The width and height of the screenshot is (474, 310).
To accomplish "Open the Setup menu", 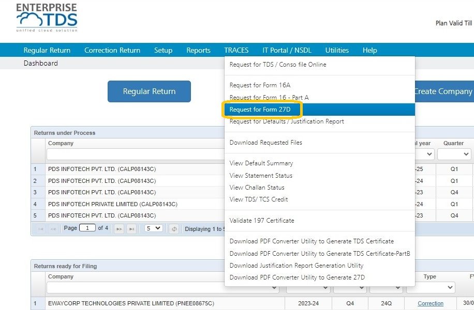I will [x=163, y=50].
